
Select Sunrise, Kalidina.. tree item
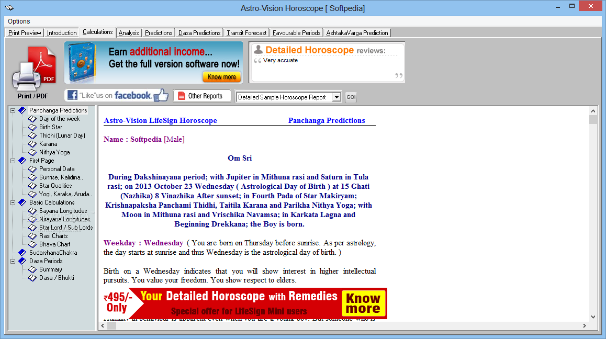(61, 177)
